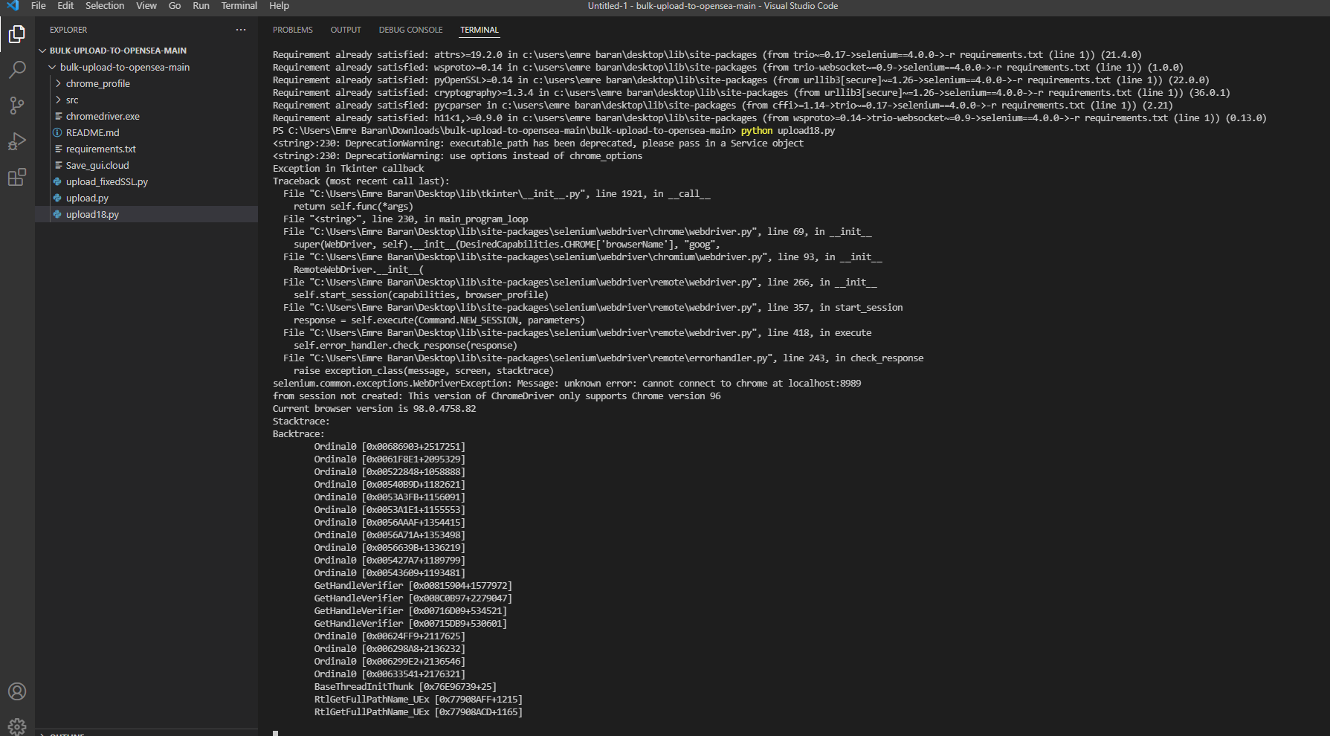This screenshot has width=1330, height=736.
Task: Click the Visual Studio Code logo icon
Action: 11,6
